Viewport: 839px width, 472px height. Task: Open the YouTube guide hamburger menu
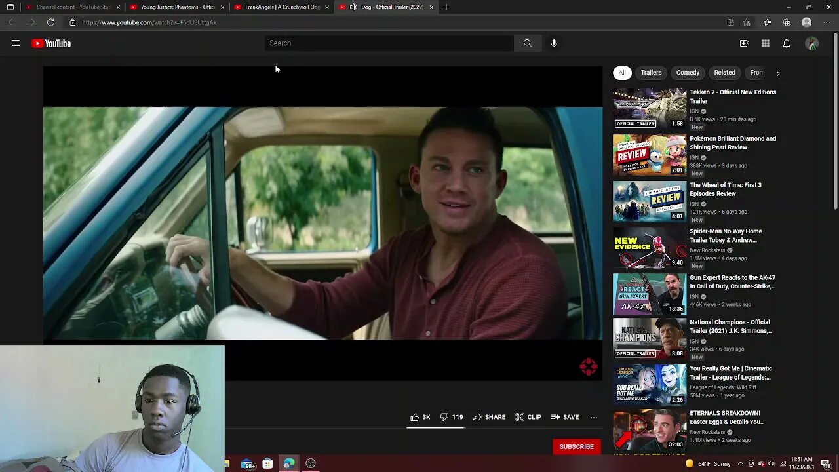(16, 43)
